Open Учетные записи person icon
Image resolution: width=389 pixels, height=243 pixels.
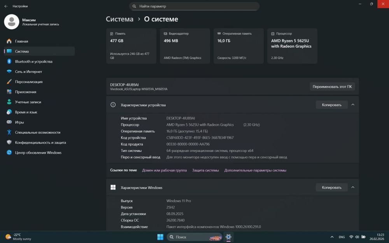[9, 102]
